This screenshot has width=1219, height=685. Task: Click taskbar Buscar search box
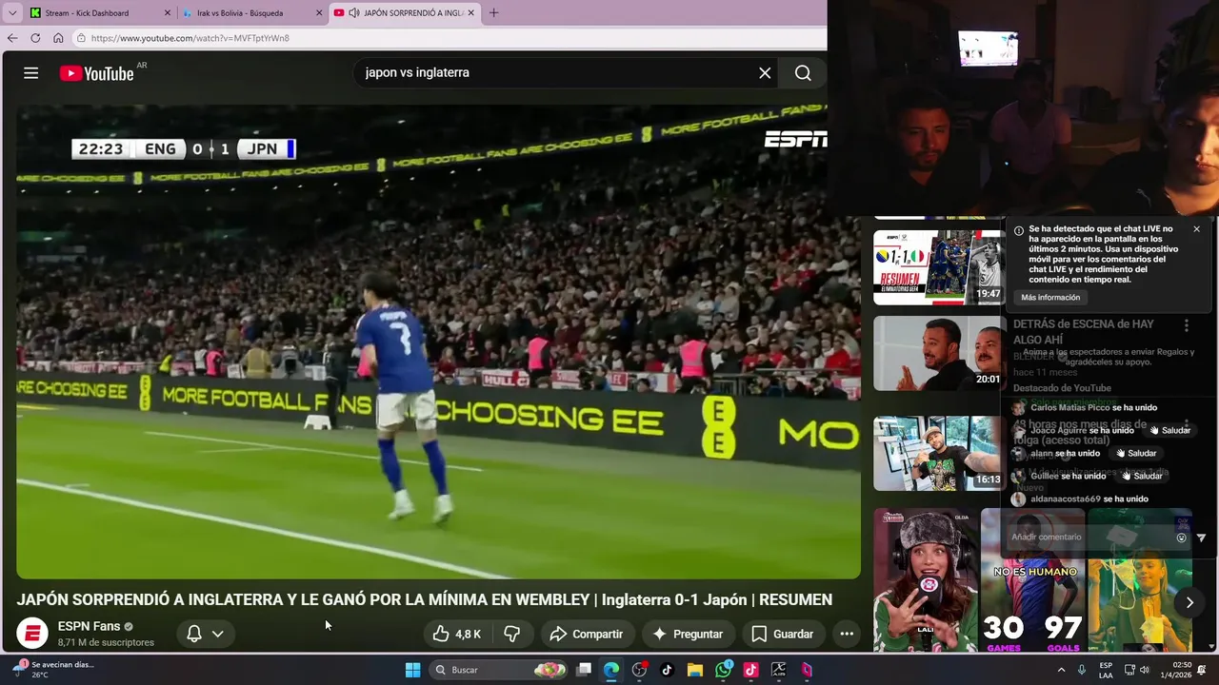pyautogui.click(x=499, y=670)
